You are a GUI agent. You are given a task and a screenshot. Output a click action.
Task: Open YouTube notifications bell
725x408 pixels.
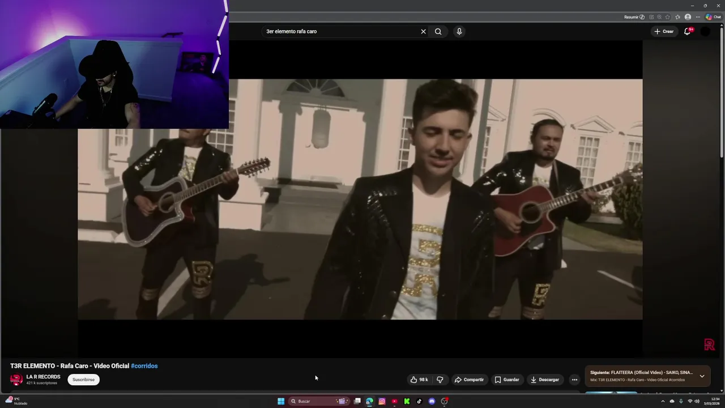(687, 32)
